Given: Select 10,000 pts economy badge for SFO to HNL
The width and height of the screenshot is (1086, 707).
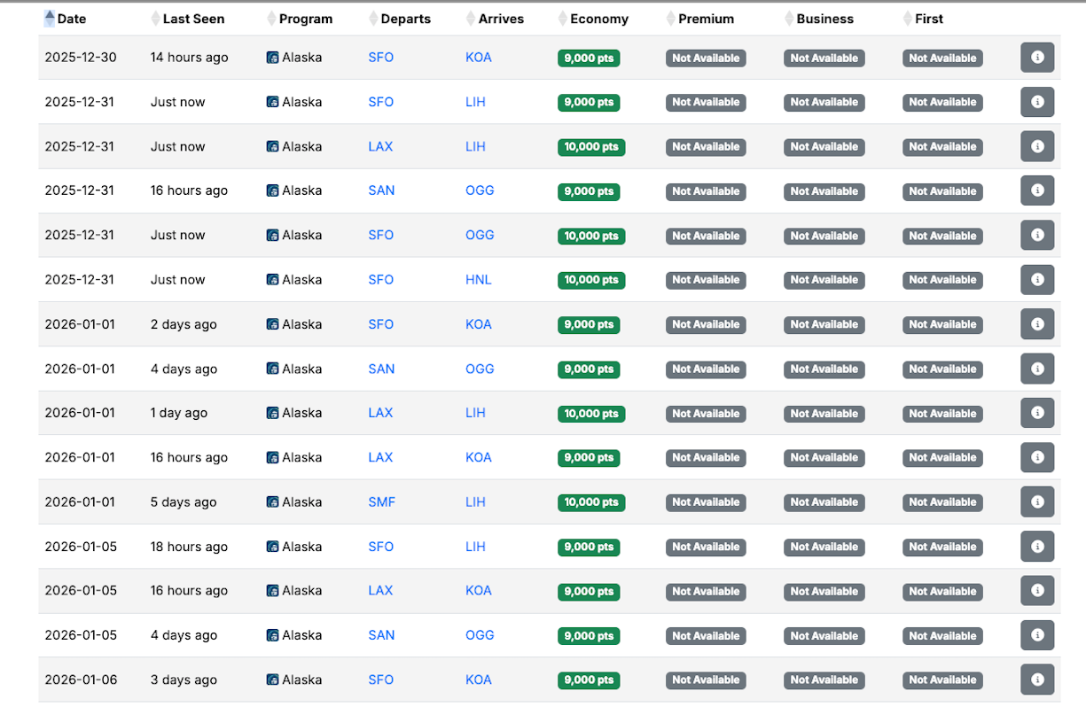Looking at the screenshot, I should pos(590,280).
